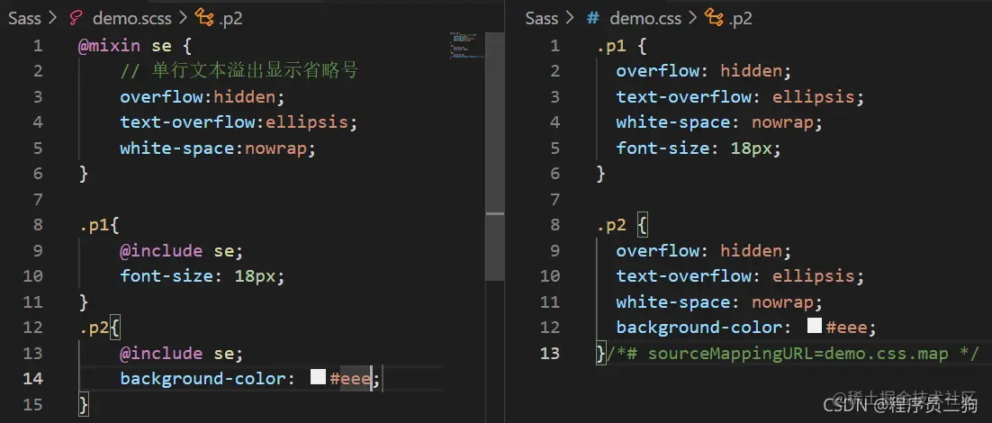Click 'overflow:hidden;' in demo.scss
This screenshot has height=423, width=992.
203,96
